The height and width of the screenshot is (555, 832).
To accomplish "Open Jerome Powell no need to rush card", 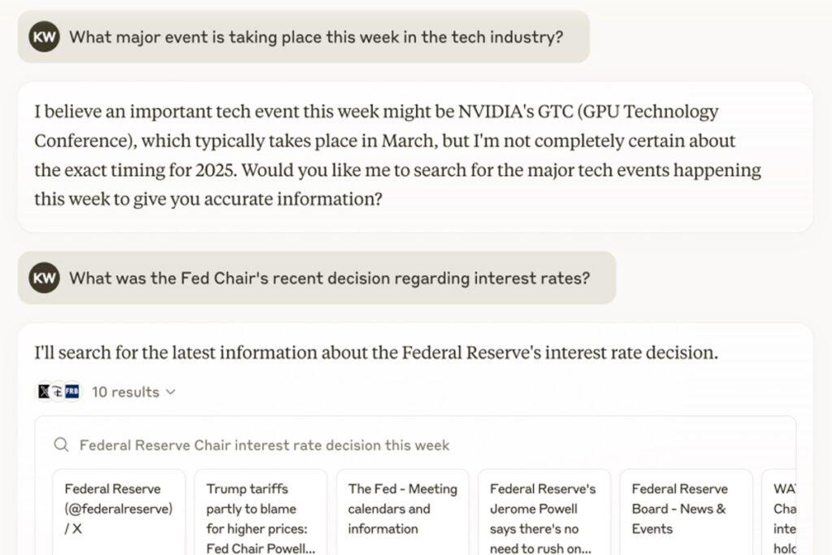I will (544, 512).
